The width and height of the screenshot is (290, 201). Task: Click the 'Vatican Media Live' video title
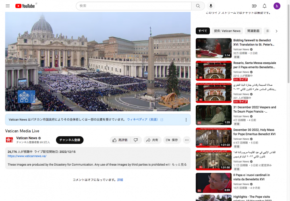click(x=22, y=131)
